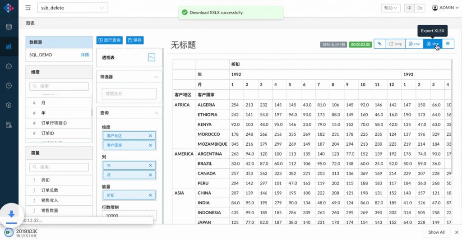Switch language to En
Screen dimensions: 462x240
[420, 8]
